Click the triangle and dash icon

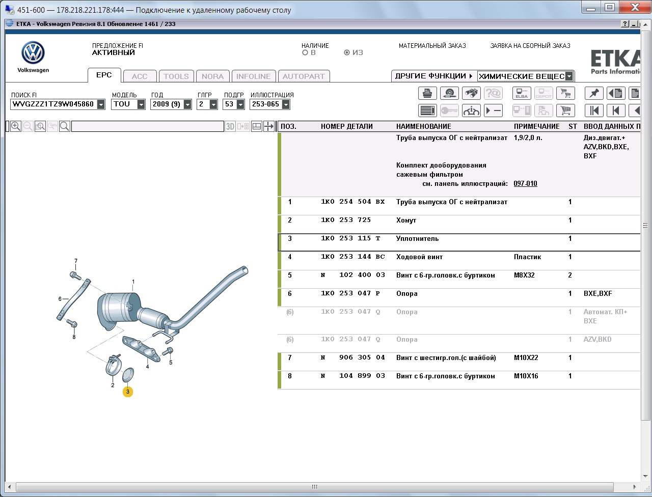493,110
